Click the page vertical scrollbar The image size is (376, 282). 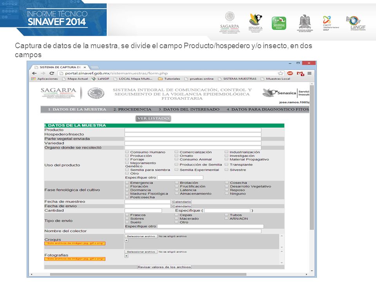coord(312,157)
